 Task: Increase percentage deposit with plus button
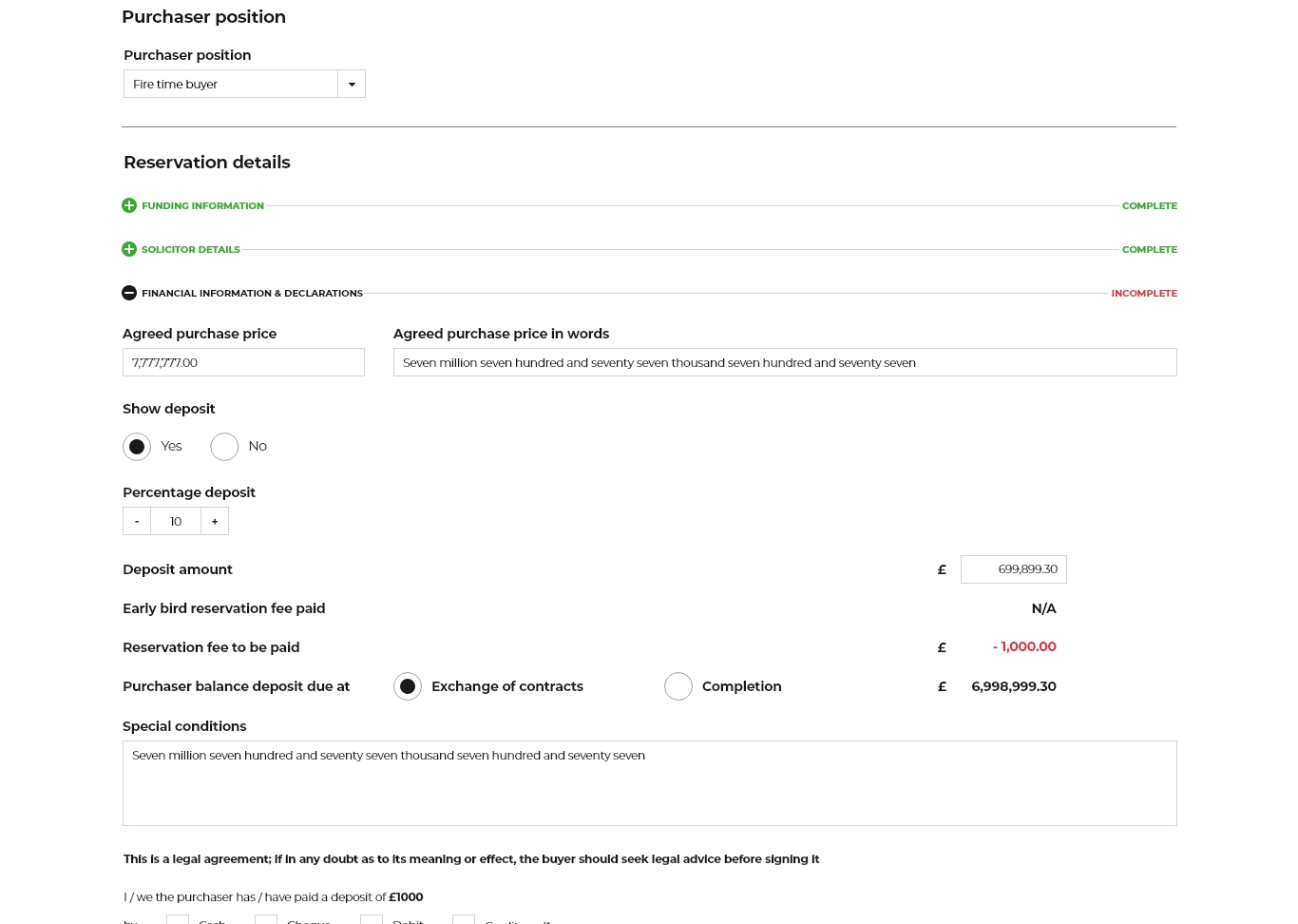coord(215,521)
